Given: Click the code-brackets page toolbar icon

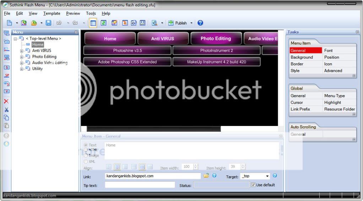Looking at the screenshot, I should click(x=134, y=23).
